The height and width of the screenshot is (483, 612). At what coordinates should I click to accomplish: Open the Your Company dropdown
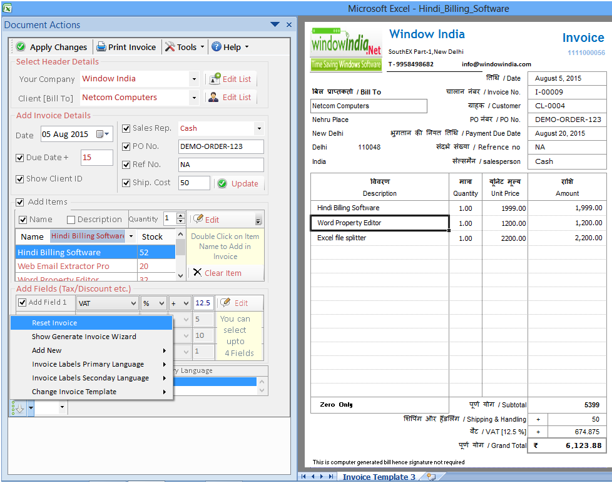pyautogui.click(x=194, y=79)
